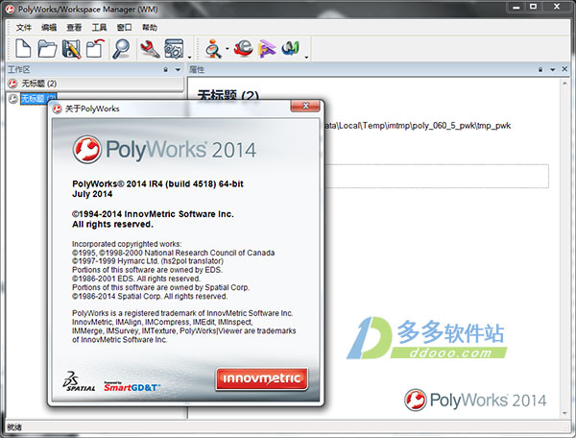
Task: Click the SmartGD&T logo
Action: pyautogui.click(x=132, y=386)
